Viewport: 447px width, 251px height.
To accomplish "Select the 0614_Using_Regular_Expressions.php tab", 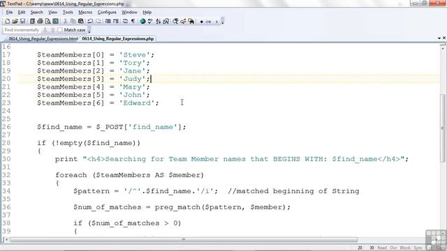I will click(x=118, y=39).
